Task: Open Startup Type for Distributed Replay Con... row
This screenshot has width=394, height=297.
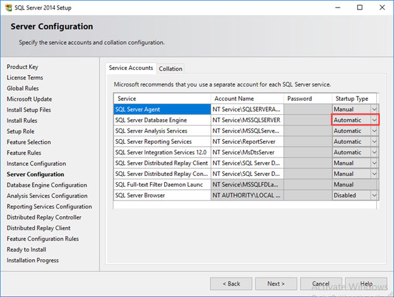Action: pyautogui.click(x=374, y=174)
